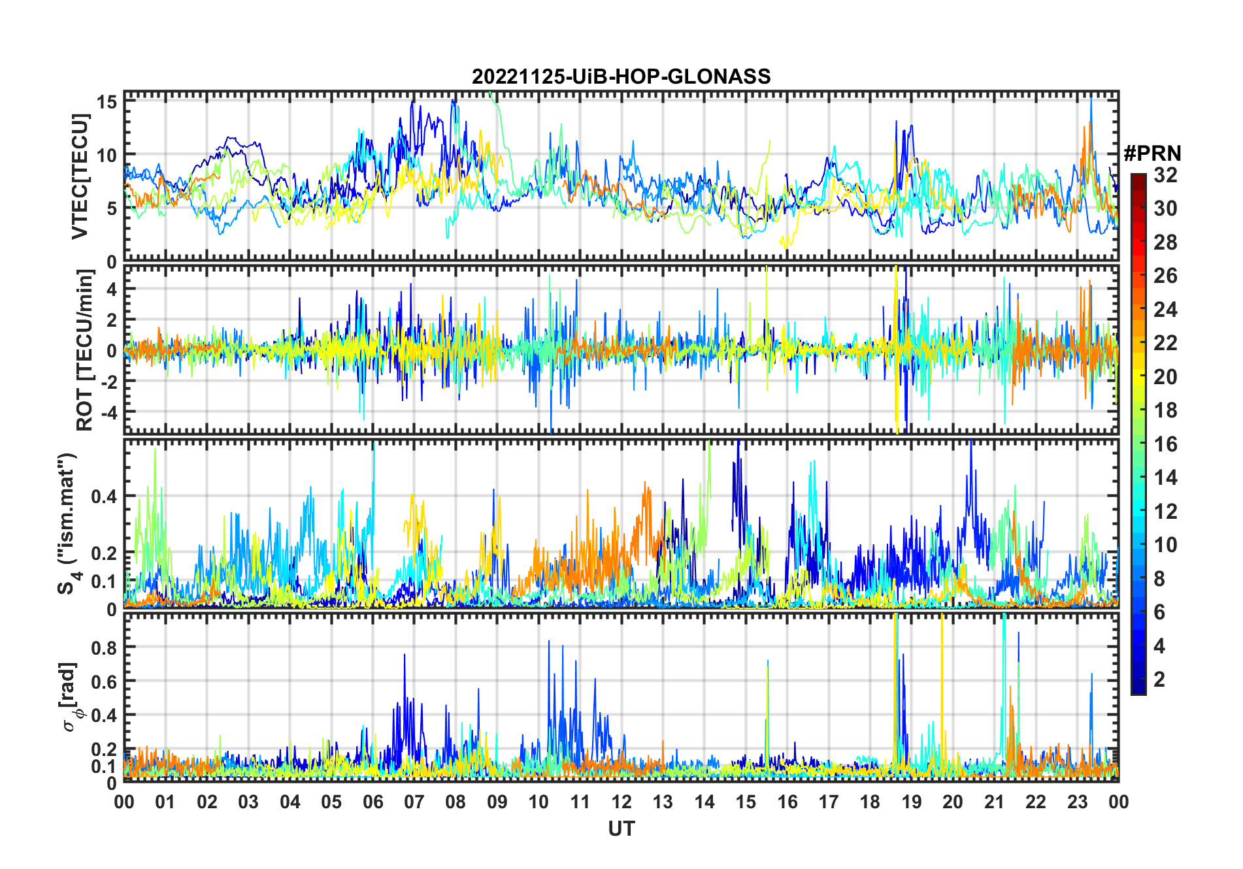Click x-axis hour label 09
1243x869 pixels.
click(x=497, y=802)
